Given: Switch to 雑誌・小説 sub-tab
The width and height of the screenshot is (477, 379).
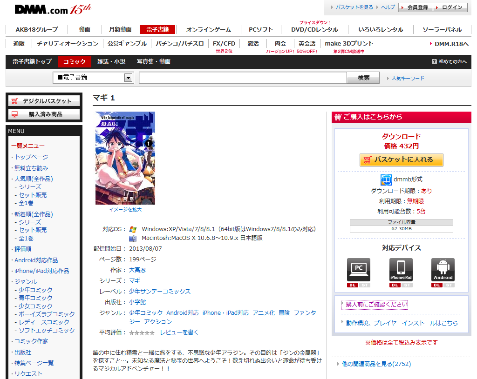Looking at the screenshot, I should [x=111, y=62].
